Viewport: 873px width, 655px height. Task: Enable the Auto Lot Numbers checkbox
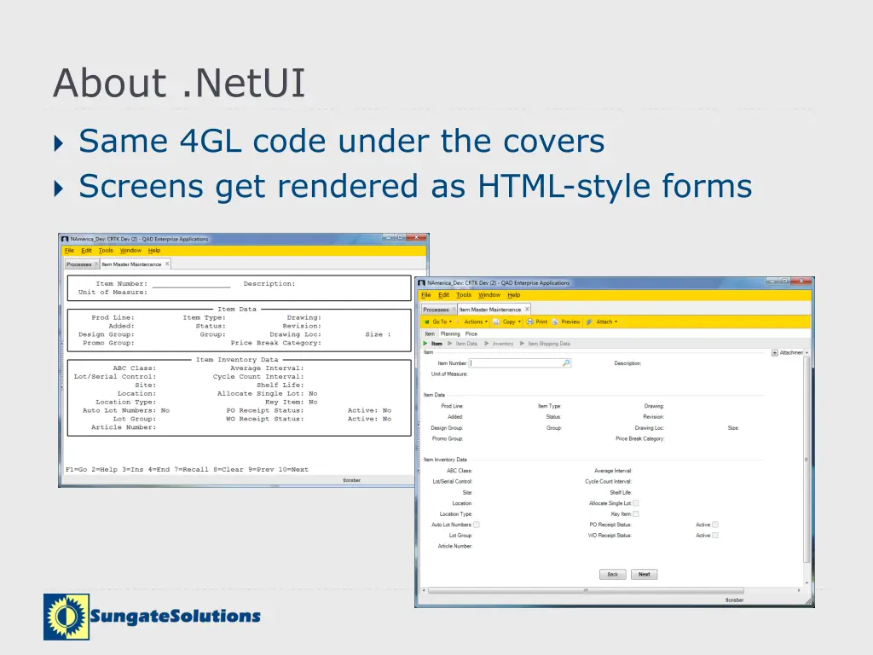pos(476,525)
